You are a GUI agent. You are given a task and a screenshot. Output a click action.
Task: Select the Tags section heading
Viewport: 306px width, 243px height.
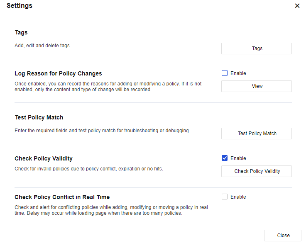tap(21, 32)
